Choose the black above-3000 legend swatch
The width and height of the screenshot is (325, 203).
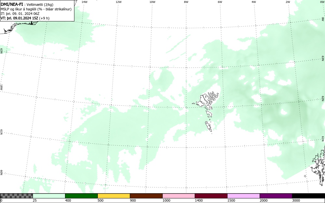pos(308,196)
